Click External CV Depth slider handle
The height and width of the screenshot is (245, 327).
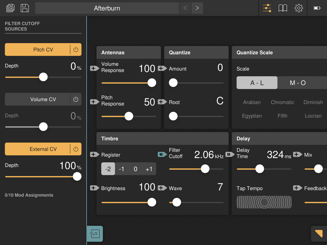pyautogui.click(x=77, y=177)
